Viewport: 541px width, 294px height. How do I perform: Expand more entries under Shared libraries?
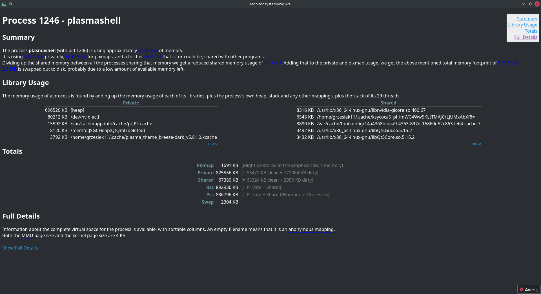coord(476,144)
